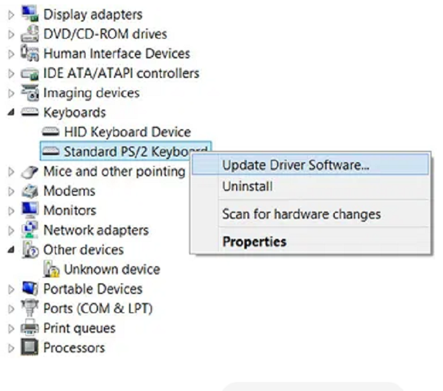Click the Print queues printer icon
This screenshot has width=443, height=391.
click(30, 328)
